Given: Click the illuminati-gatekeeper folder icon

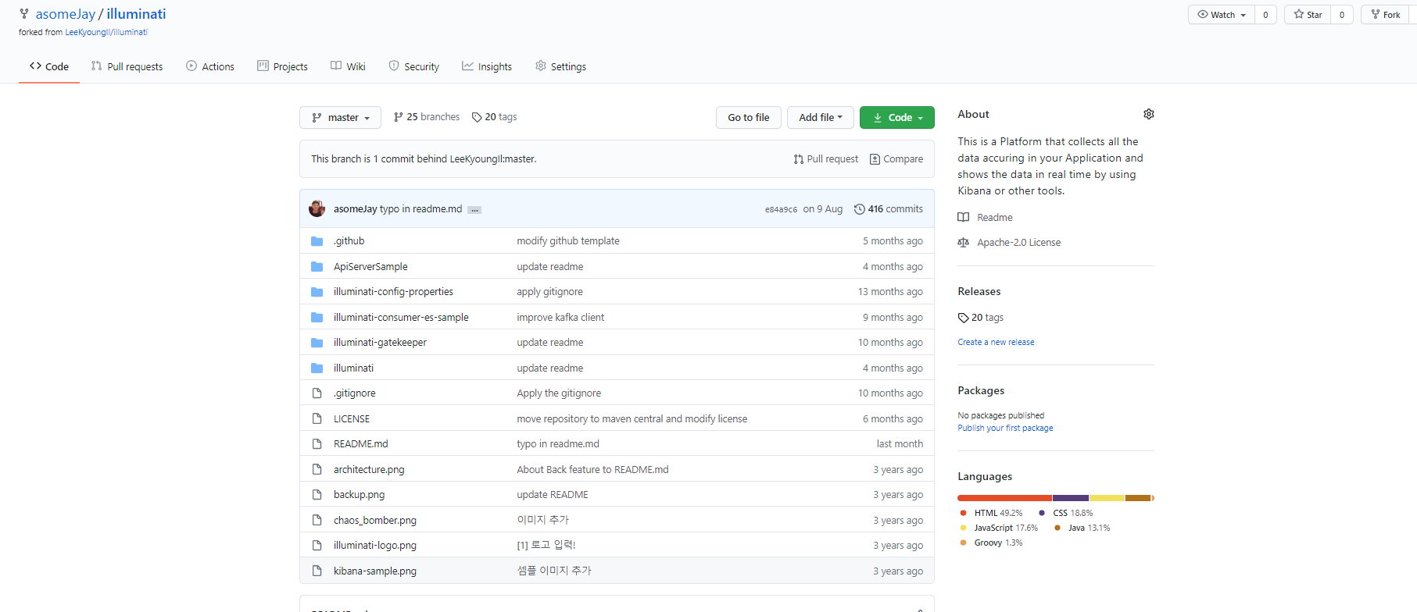Looking at the screenshot, I should click(317, 343).
